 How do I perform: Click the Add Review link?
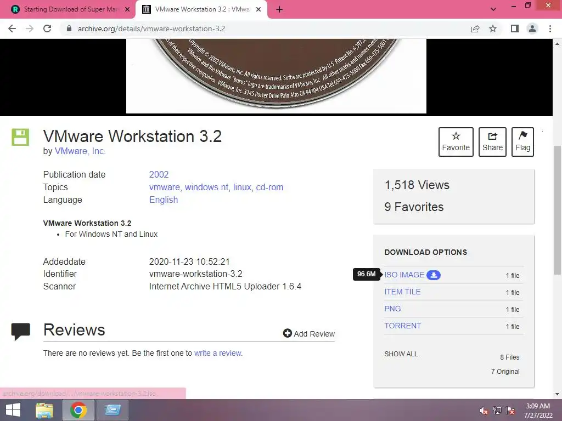314,334
